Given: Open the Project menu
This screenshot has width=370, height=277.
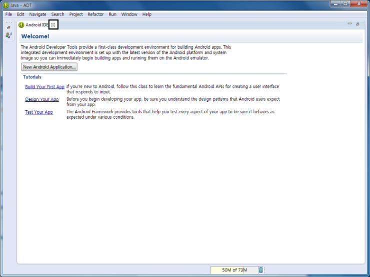Looking at the screenshot, I should click(x=76, y=14).
